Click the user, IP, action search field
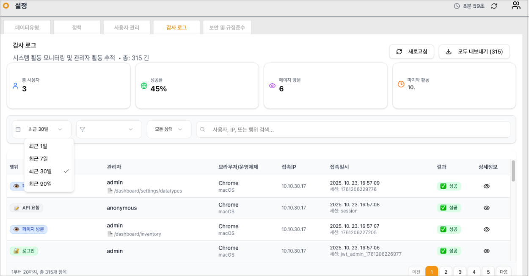This screenshot has width=529, height=276. [353, 130]
